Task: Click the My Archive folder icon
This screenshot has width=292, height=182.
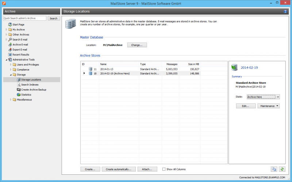Action: pos(10,29)
